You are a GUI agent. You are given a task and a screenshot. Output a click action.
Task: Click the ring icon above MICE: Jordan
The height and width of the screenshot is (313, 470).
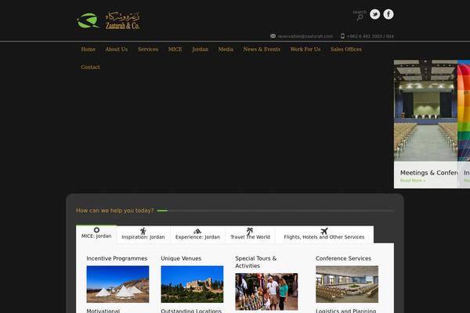point(96,230)
